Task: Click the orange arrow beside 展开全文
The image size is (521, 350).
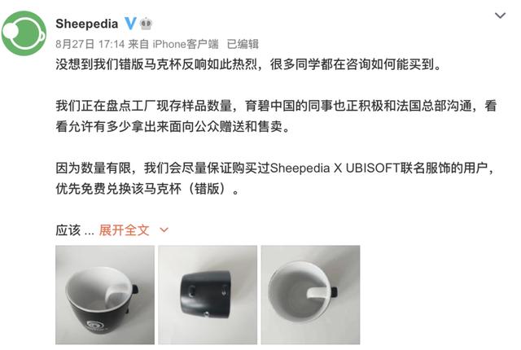Action: click(164, 230)
